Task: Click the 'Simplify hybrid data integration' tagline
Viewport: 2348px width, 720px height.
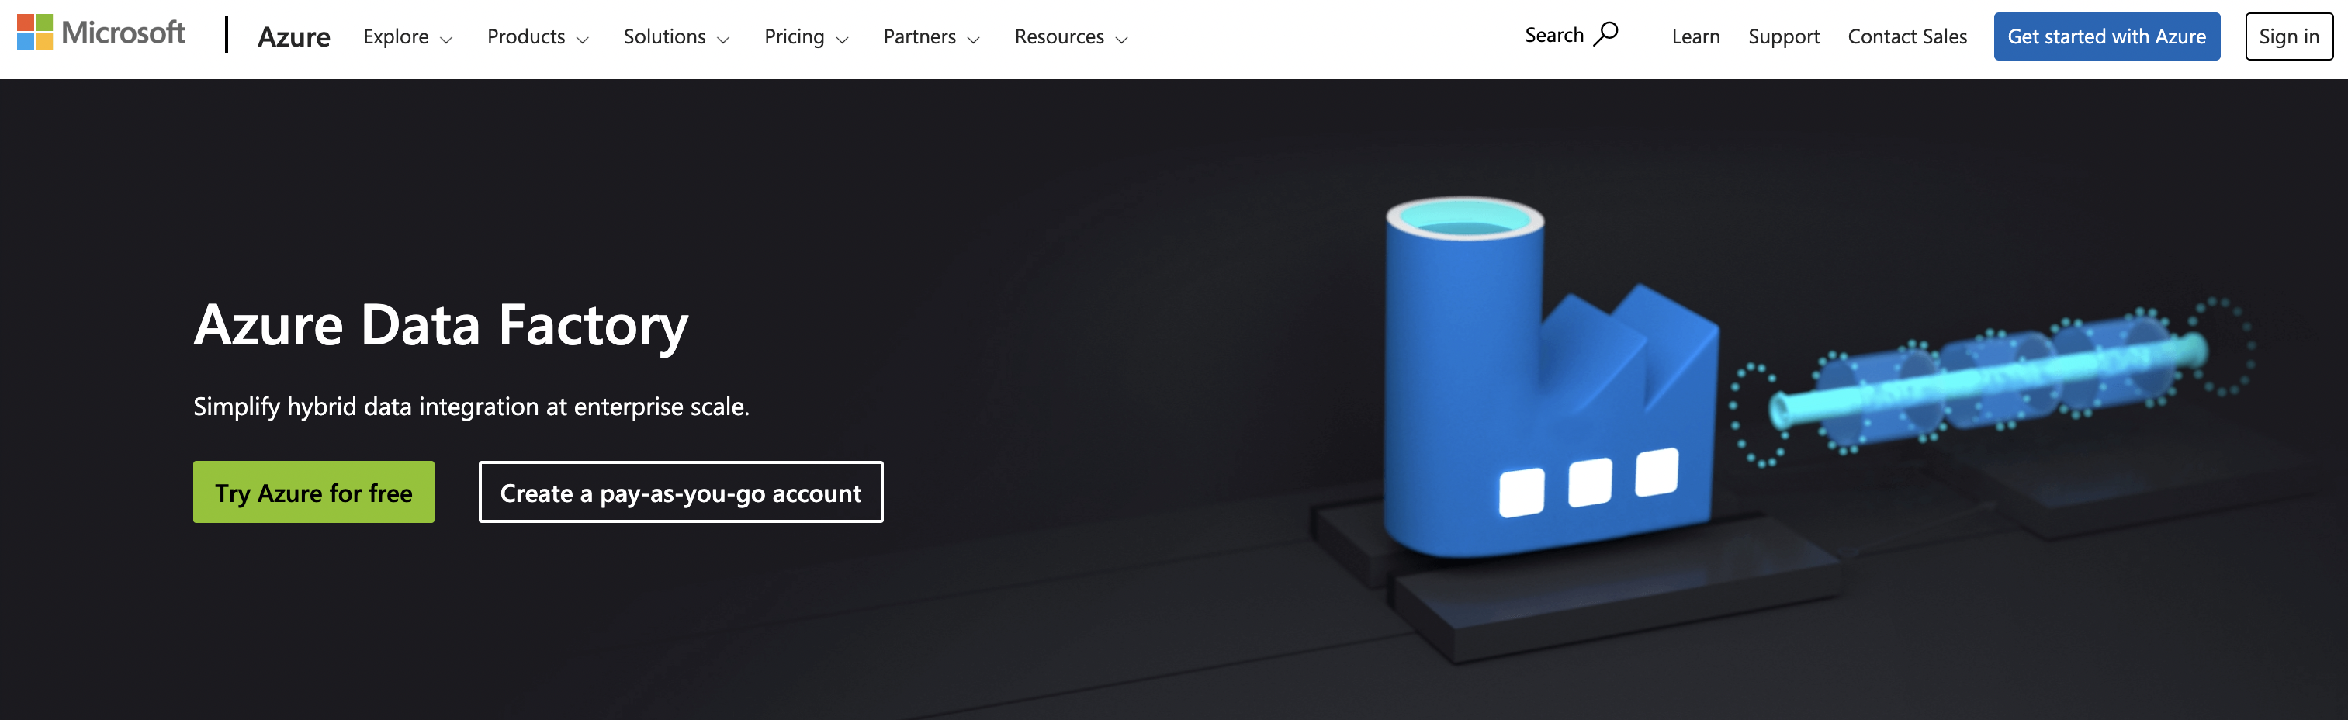Action: [x=471, y=407]
